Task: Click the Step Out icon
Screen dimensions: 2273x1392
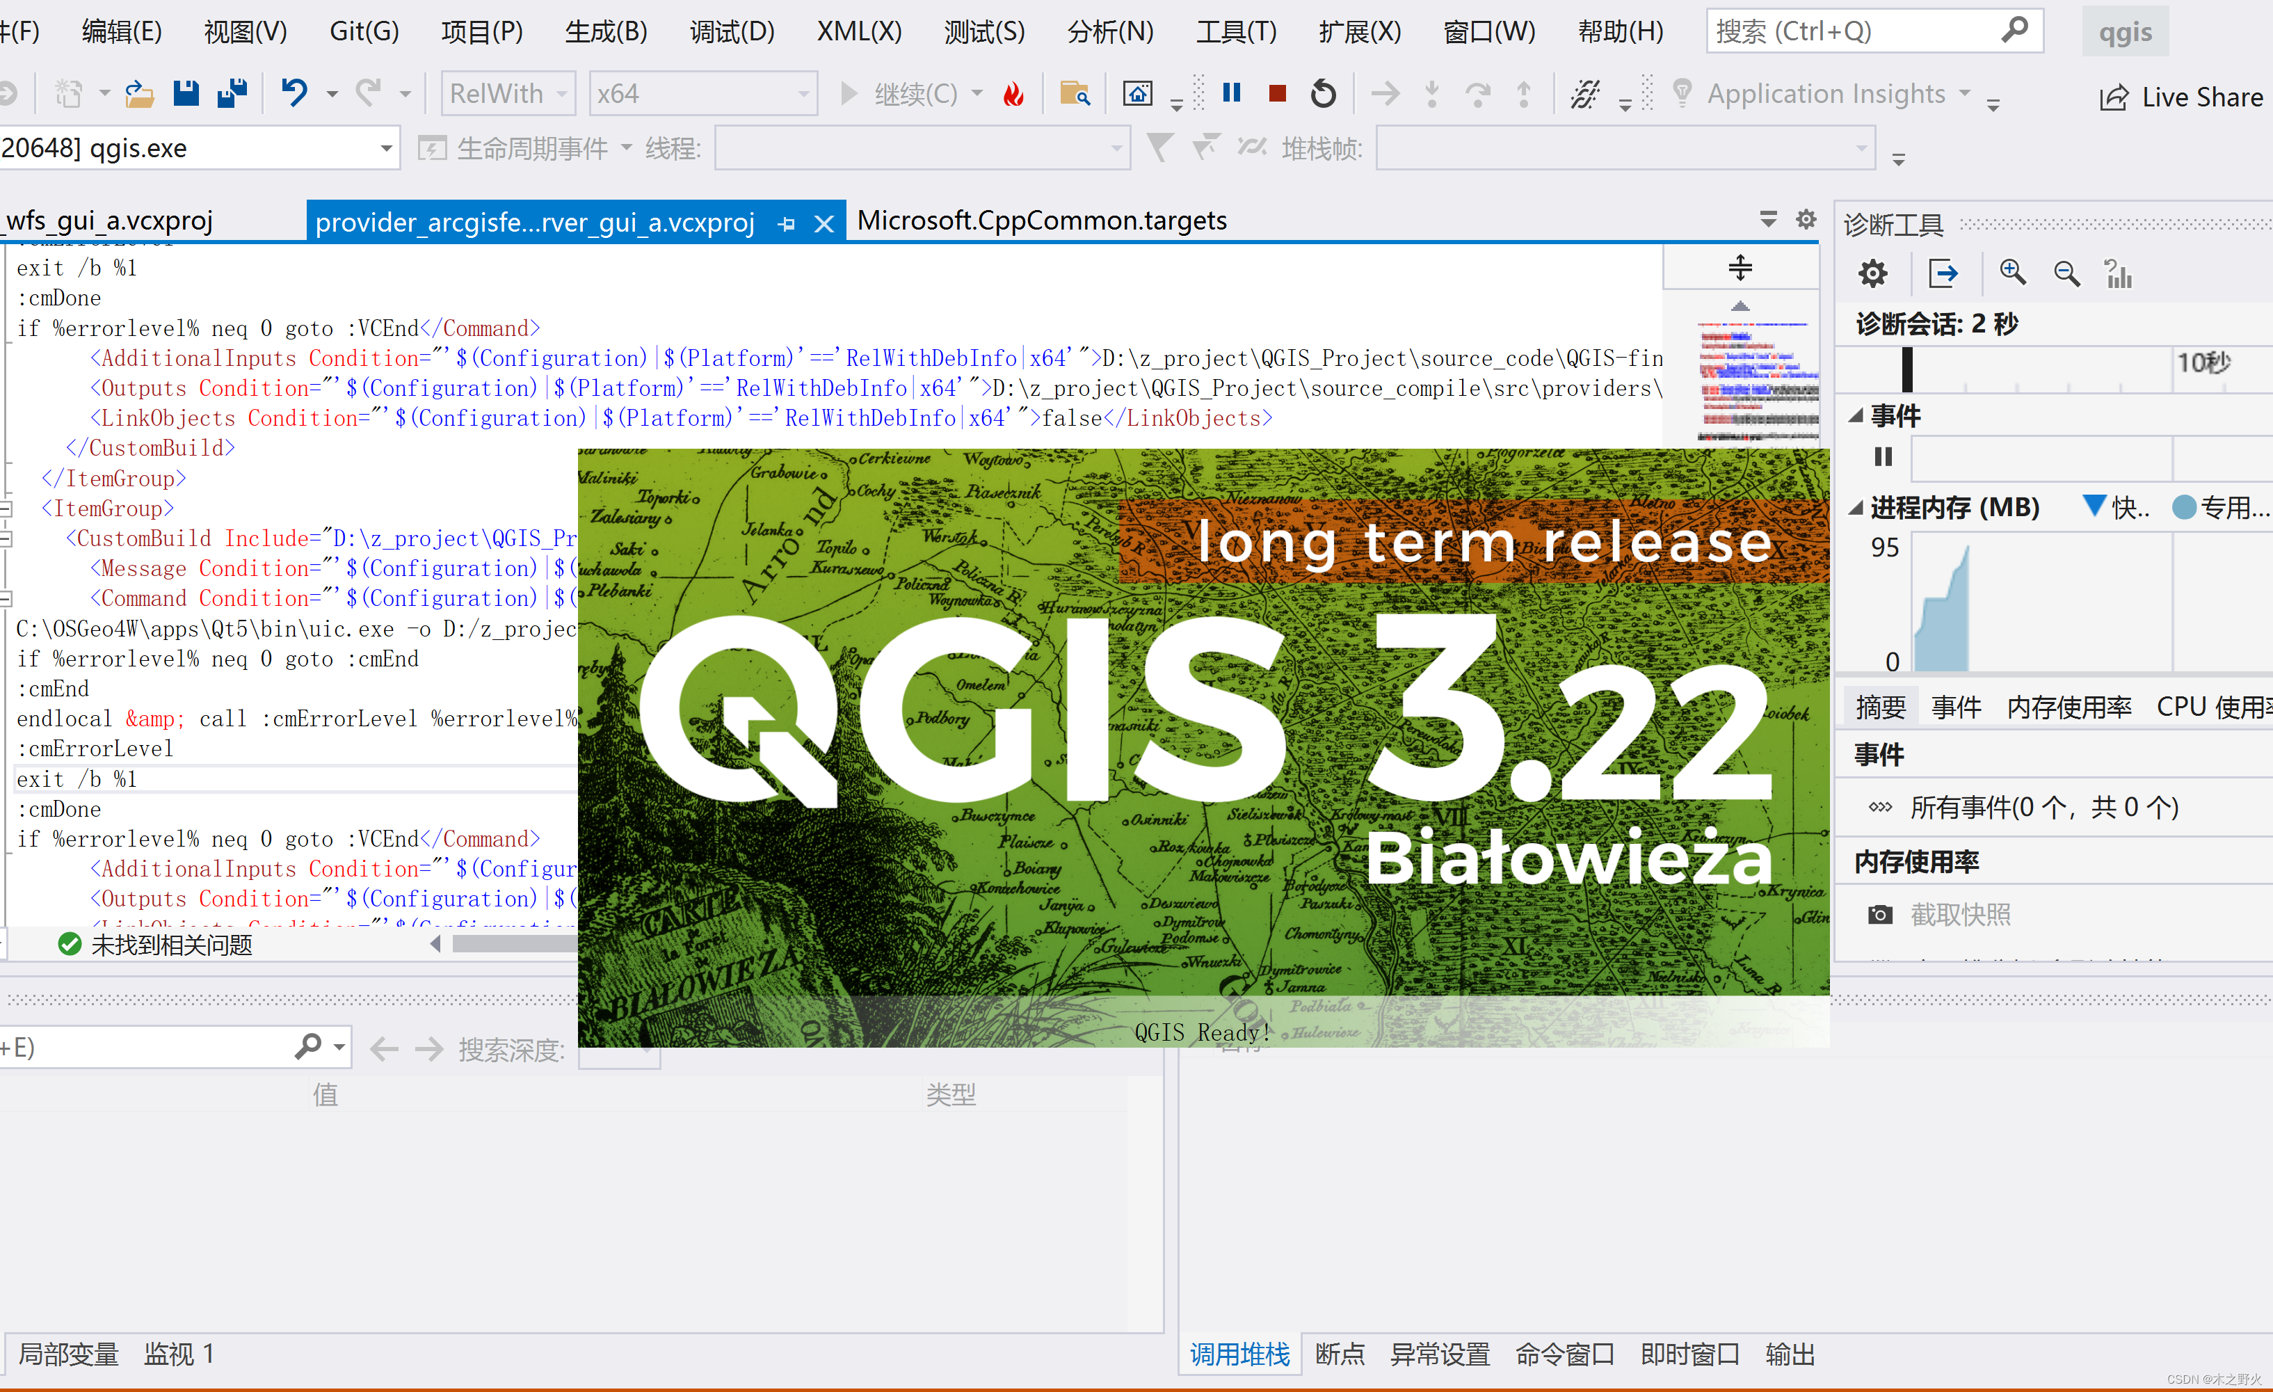Action: [1524, 93]
